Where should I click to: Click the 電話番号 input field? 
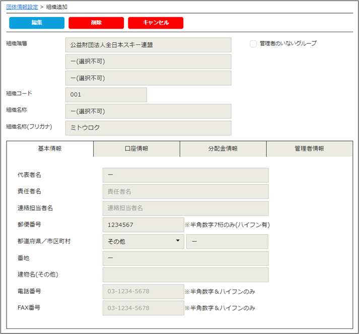[143, 291]
